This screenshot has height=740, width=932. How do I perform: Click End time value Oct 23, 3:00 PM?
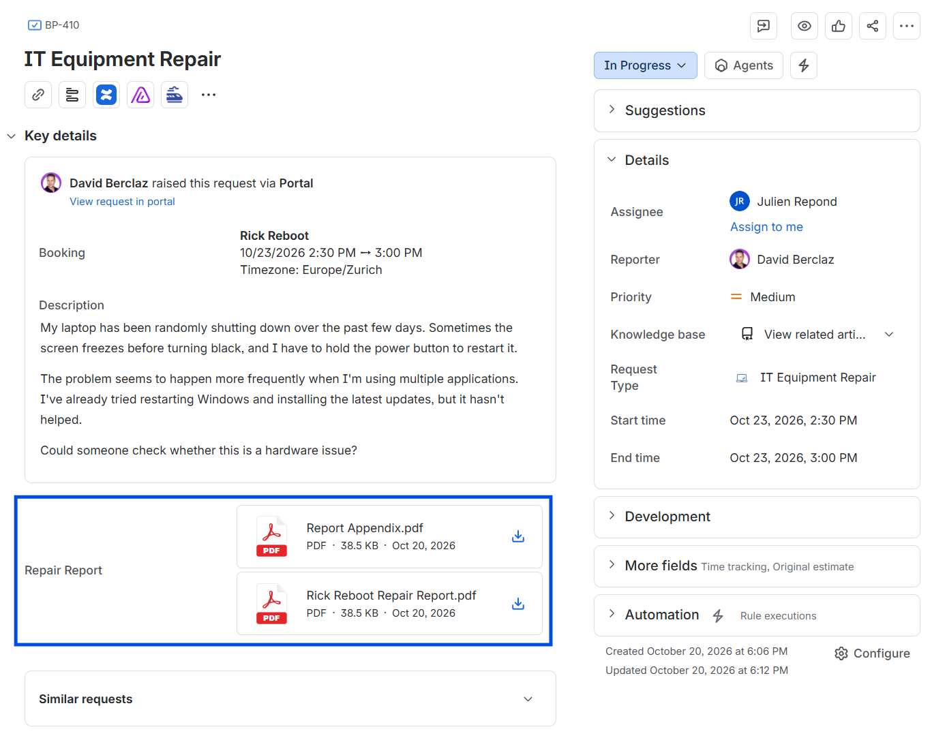click(x=794, y=458)
